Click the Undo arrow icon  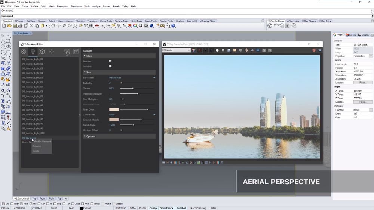tap(48, 26)
